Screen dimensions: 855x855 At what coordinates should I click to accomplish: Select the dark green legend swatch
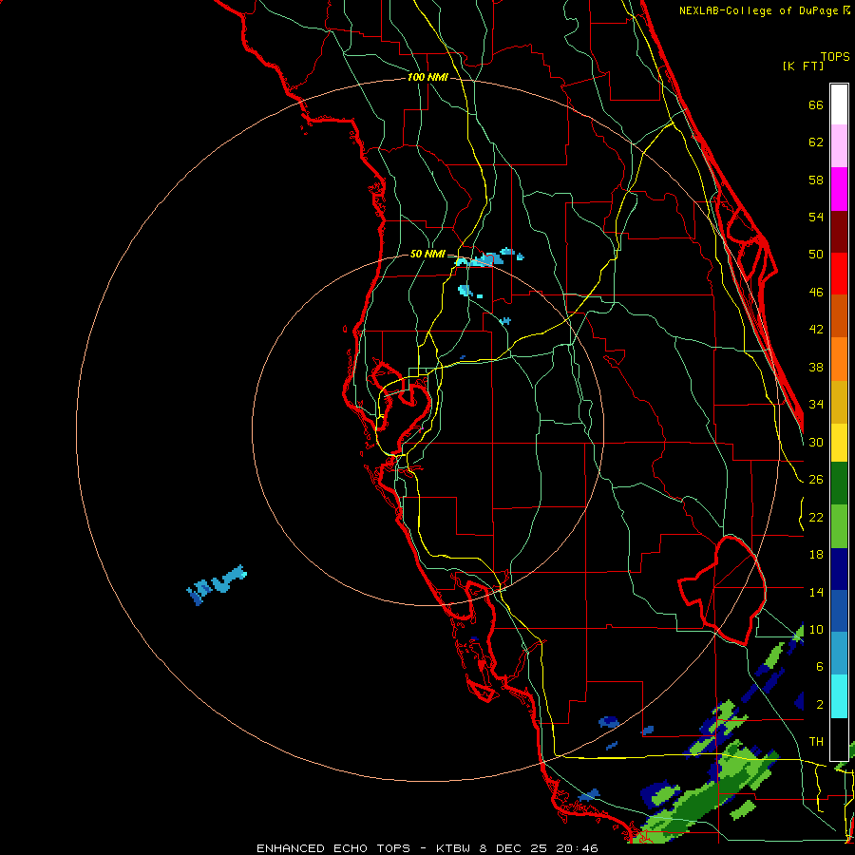point(839,484)
